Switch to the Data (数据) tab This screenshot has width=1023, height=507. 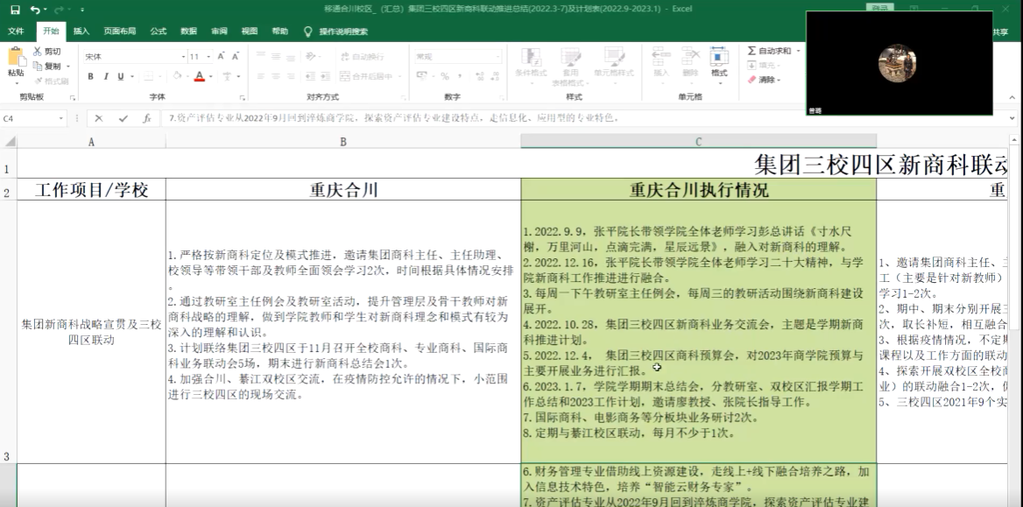[188, 32]
